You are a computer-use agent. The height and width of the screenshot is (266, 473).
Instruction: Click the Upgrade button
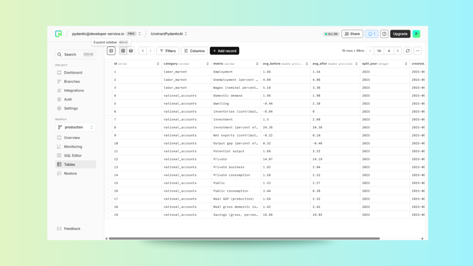tap(400, 34)
